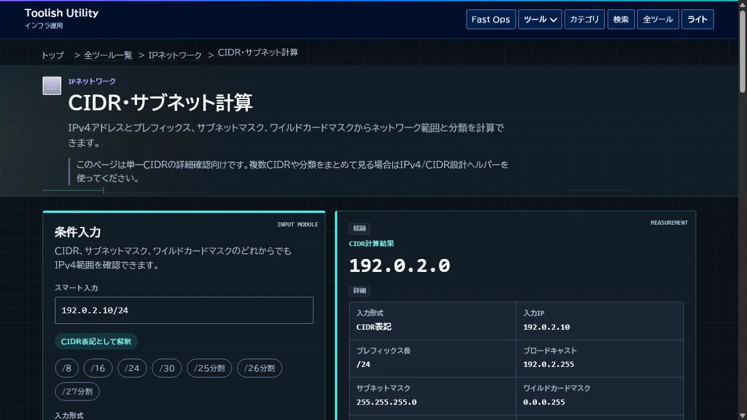Screen dimensions: 747x420
Task: Expand the ツール dropdown menu
Action: (x=540, y=19)
